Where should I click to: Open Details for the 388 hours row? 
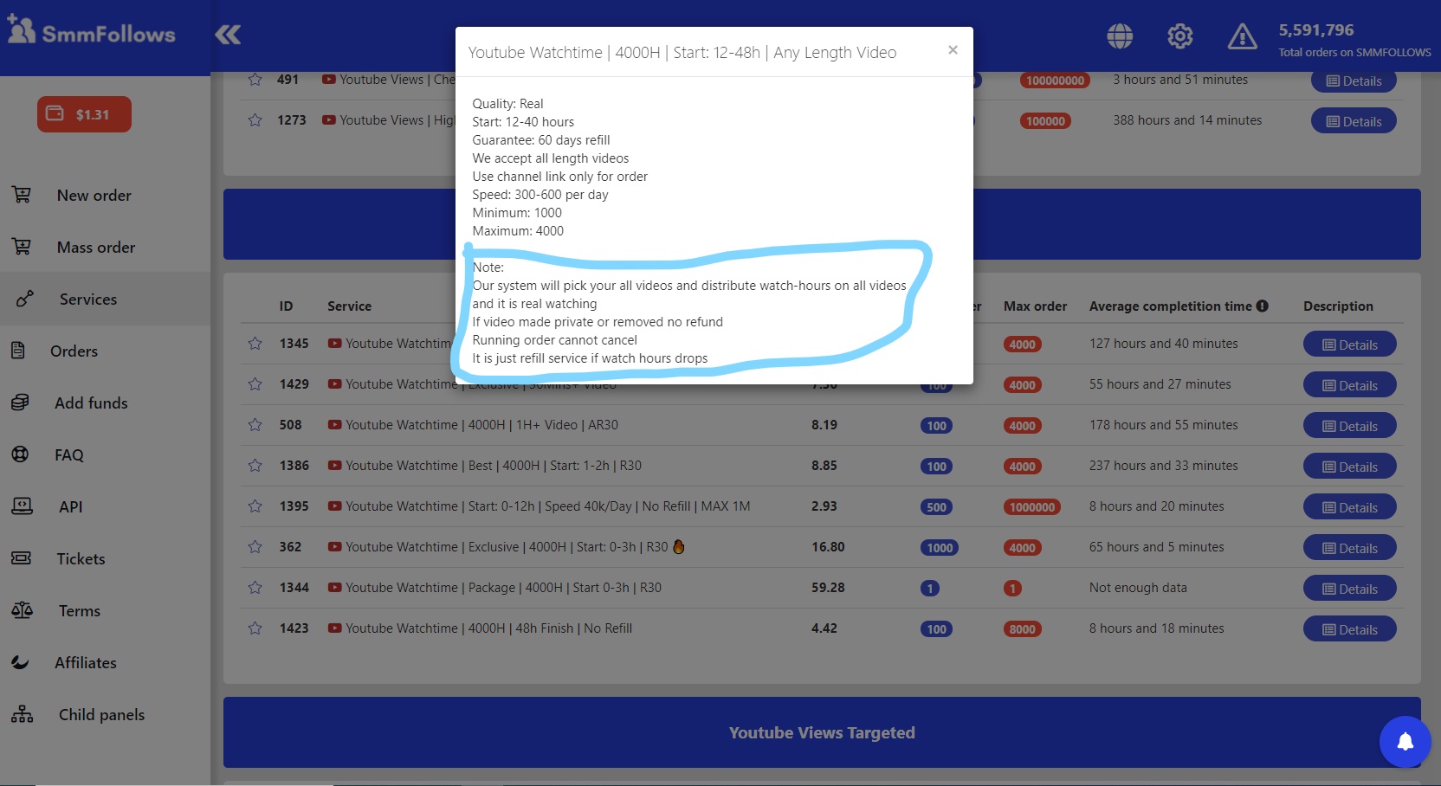point(1354,121)
